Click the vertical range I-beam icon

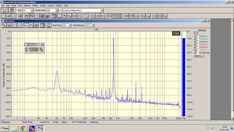(49, 25)
